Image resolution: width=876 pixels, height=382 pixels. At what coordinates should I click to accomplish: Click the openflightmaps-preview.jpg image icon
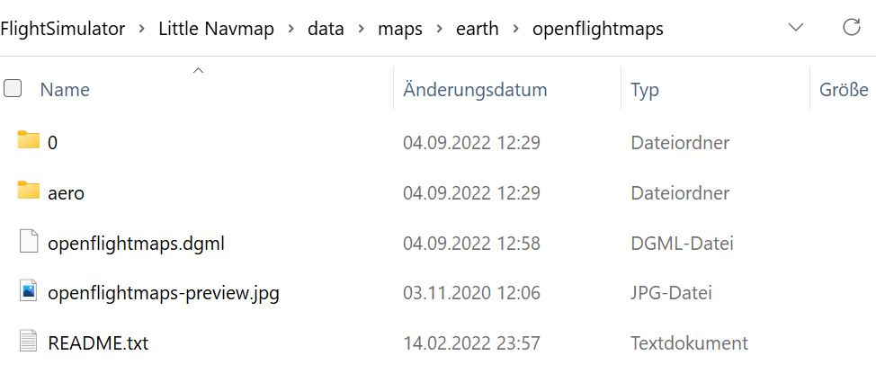(29, 292)
